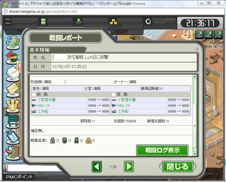Viewport: 226px width, 182px height.
Task: Open 工作船 in the front guard list
Action: pos(43,111)
